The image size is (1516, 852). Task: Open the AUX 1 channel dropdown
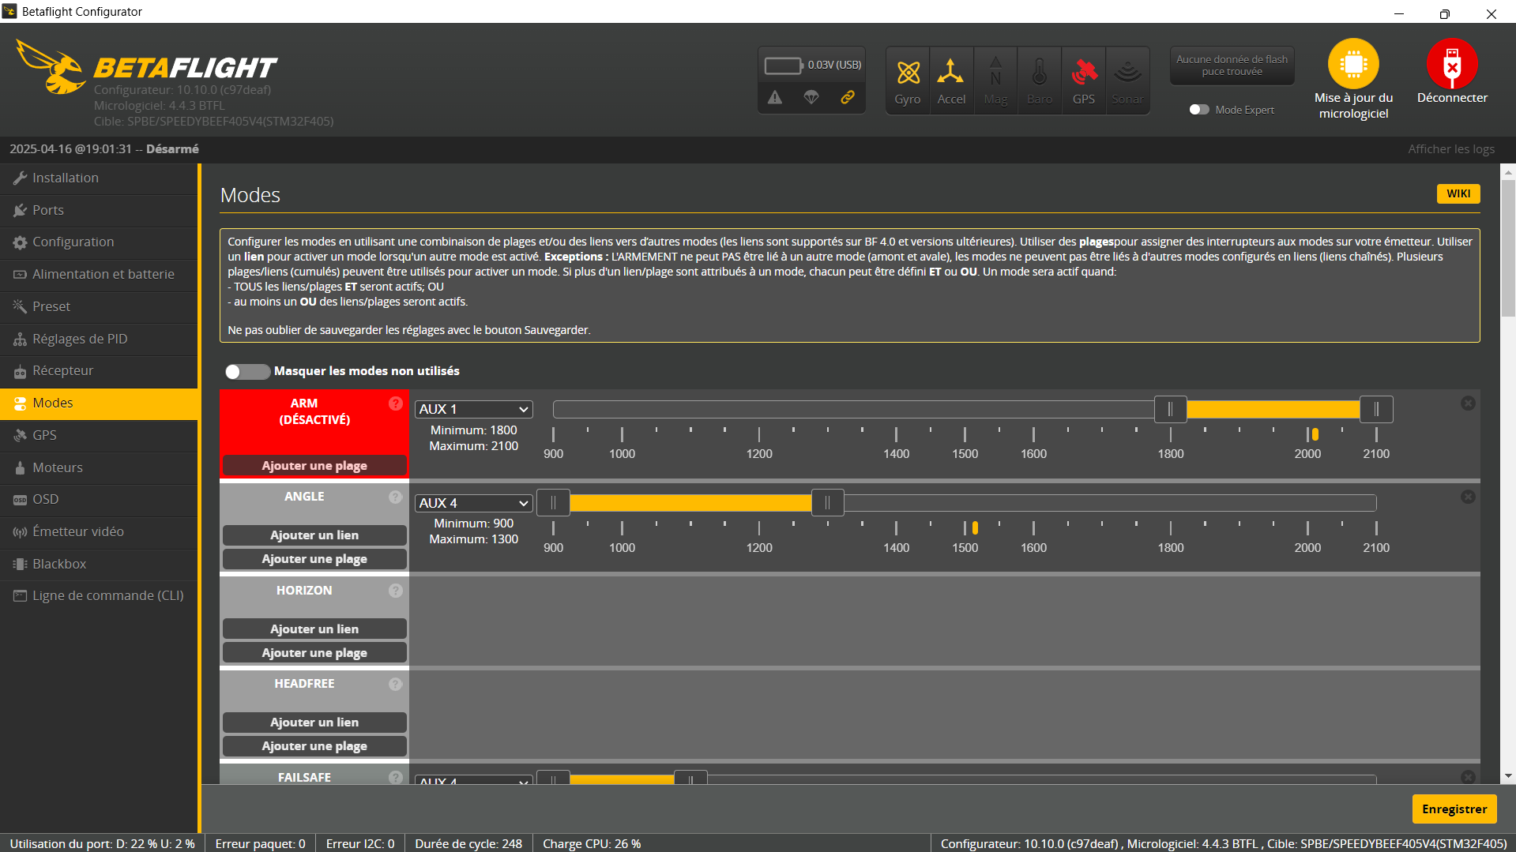[x=473, y=409]
